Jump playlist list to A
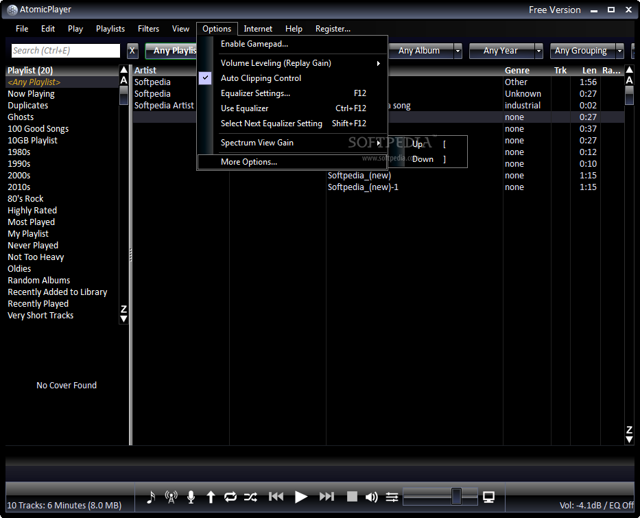This screenshot has width=640, height=518. click(x=124, y=80)
